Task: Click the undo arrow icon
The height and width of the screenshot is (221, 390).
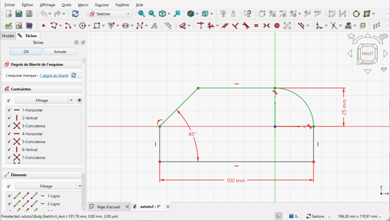Action: [43, 14]
